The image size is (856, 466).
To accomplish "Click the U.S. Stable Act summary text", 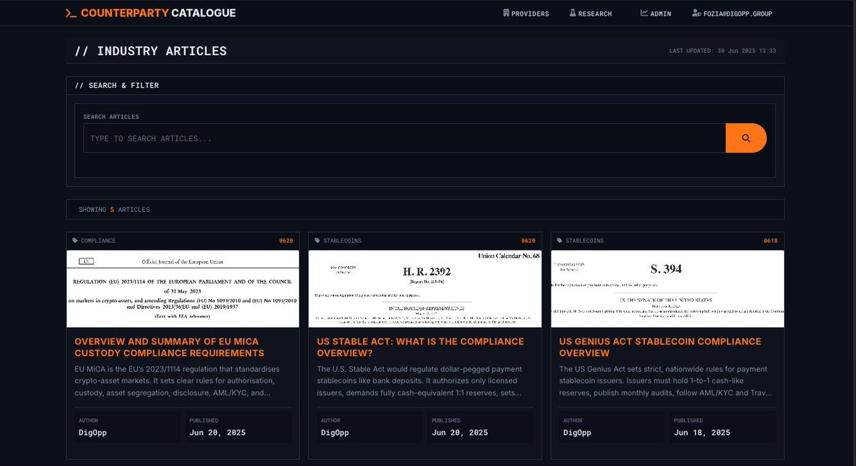I will tap(420, 381).
